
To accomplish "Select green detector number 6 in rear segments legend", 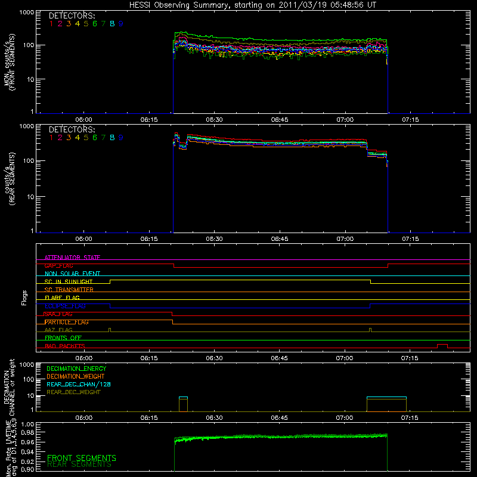I will (95, 138).
